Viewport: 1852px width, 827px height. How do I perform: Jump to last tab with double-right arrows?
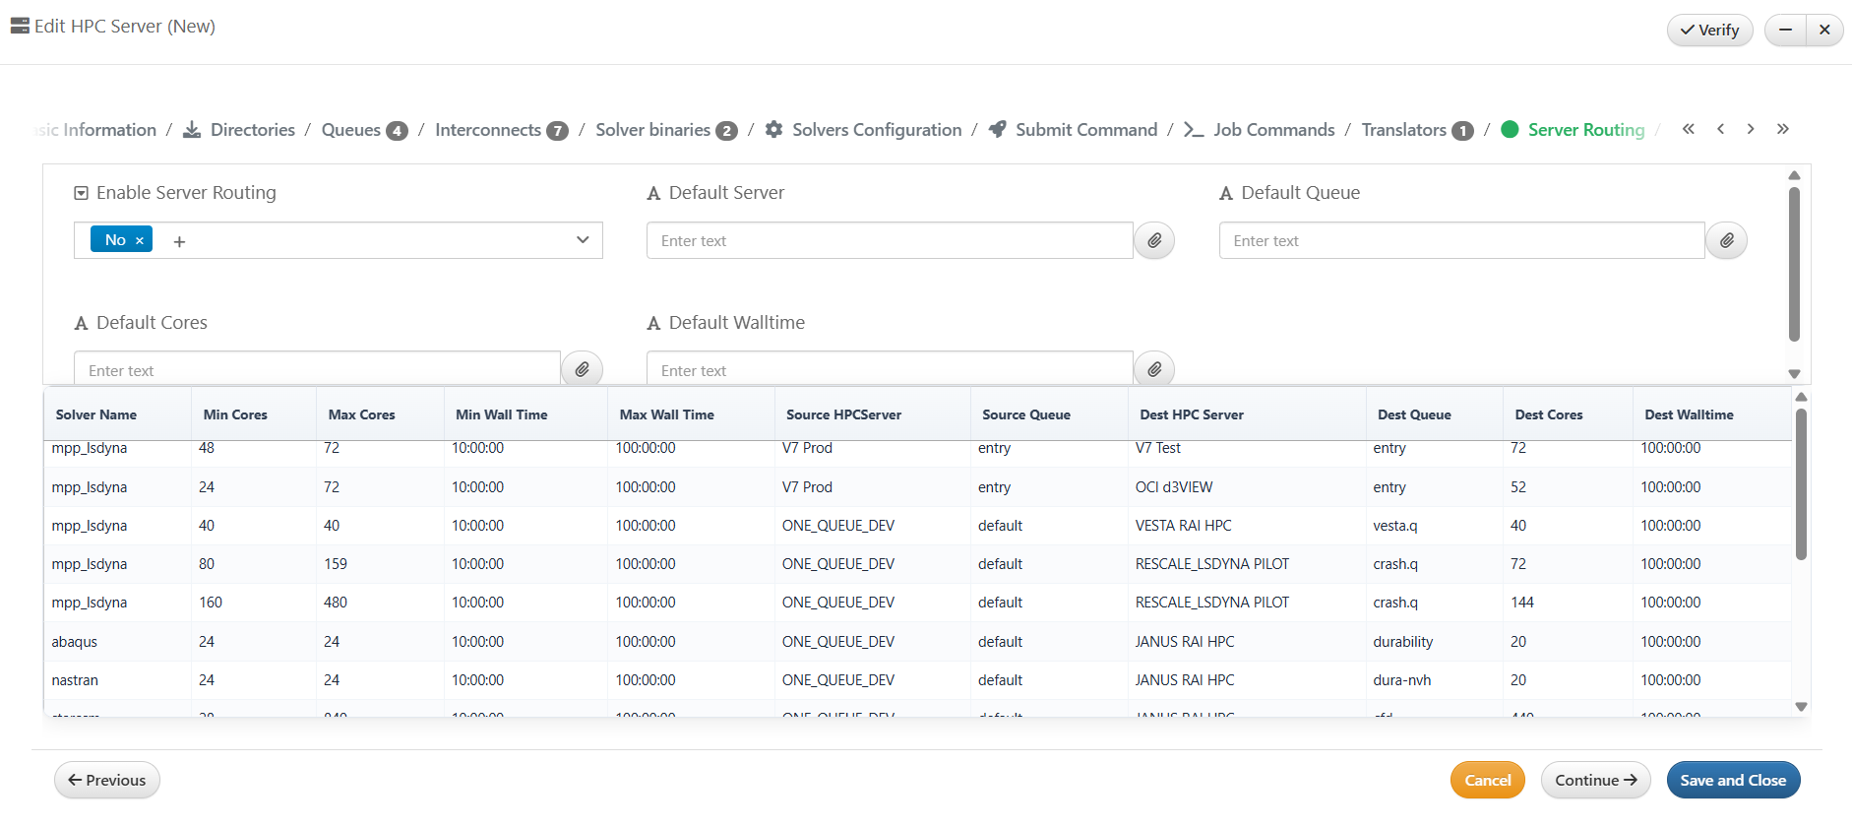1782,129
